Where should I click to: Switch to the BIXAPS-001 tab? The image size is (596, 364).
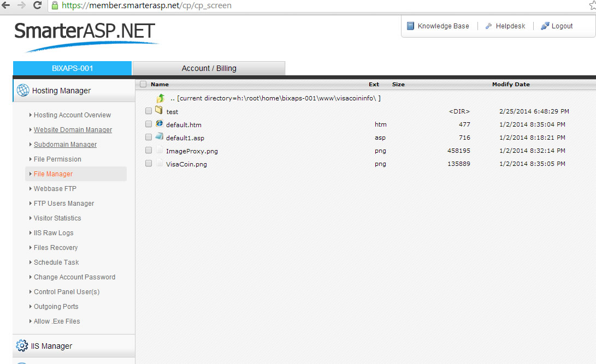pyautogui.click(x=72, y=68)
